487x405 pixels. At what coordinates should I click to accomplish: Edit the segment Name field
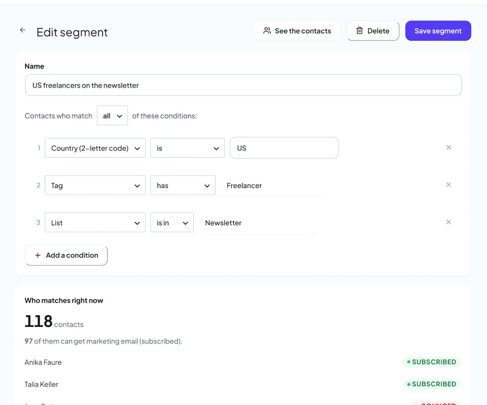point(243,85)
